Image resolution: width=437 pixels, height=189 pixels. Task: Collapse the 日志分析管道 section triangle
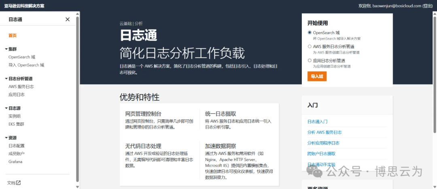click(6, 79)
